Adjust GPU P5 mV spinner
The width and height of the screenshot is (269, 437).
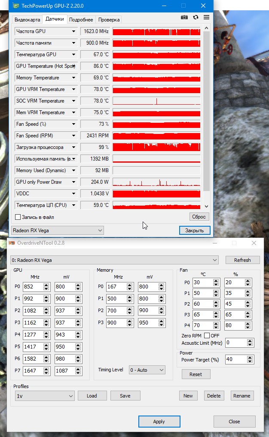[78, 347]
